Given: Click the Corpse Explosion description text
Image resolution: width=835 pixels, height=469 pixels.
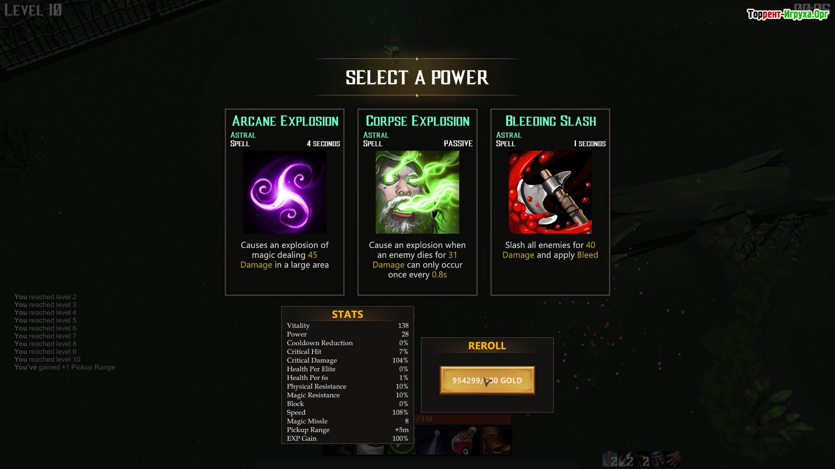Looking at the screenshot, I should [417, 260].
